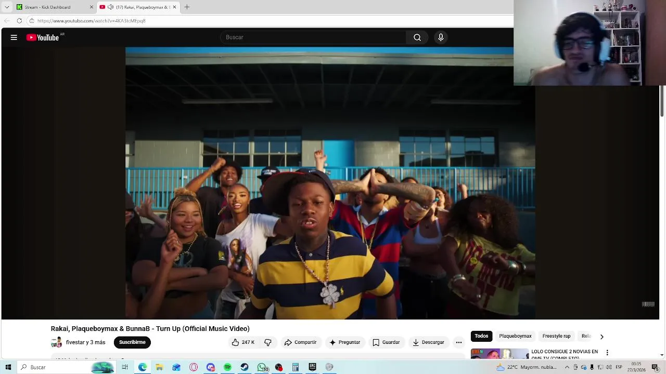666x374 pixels.
Task: Subscribe with the Suscribirme button
Action: pyautogui.click(x=132, y=342)
